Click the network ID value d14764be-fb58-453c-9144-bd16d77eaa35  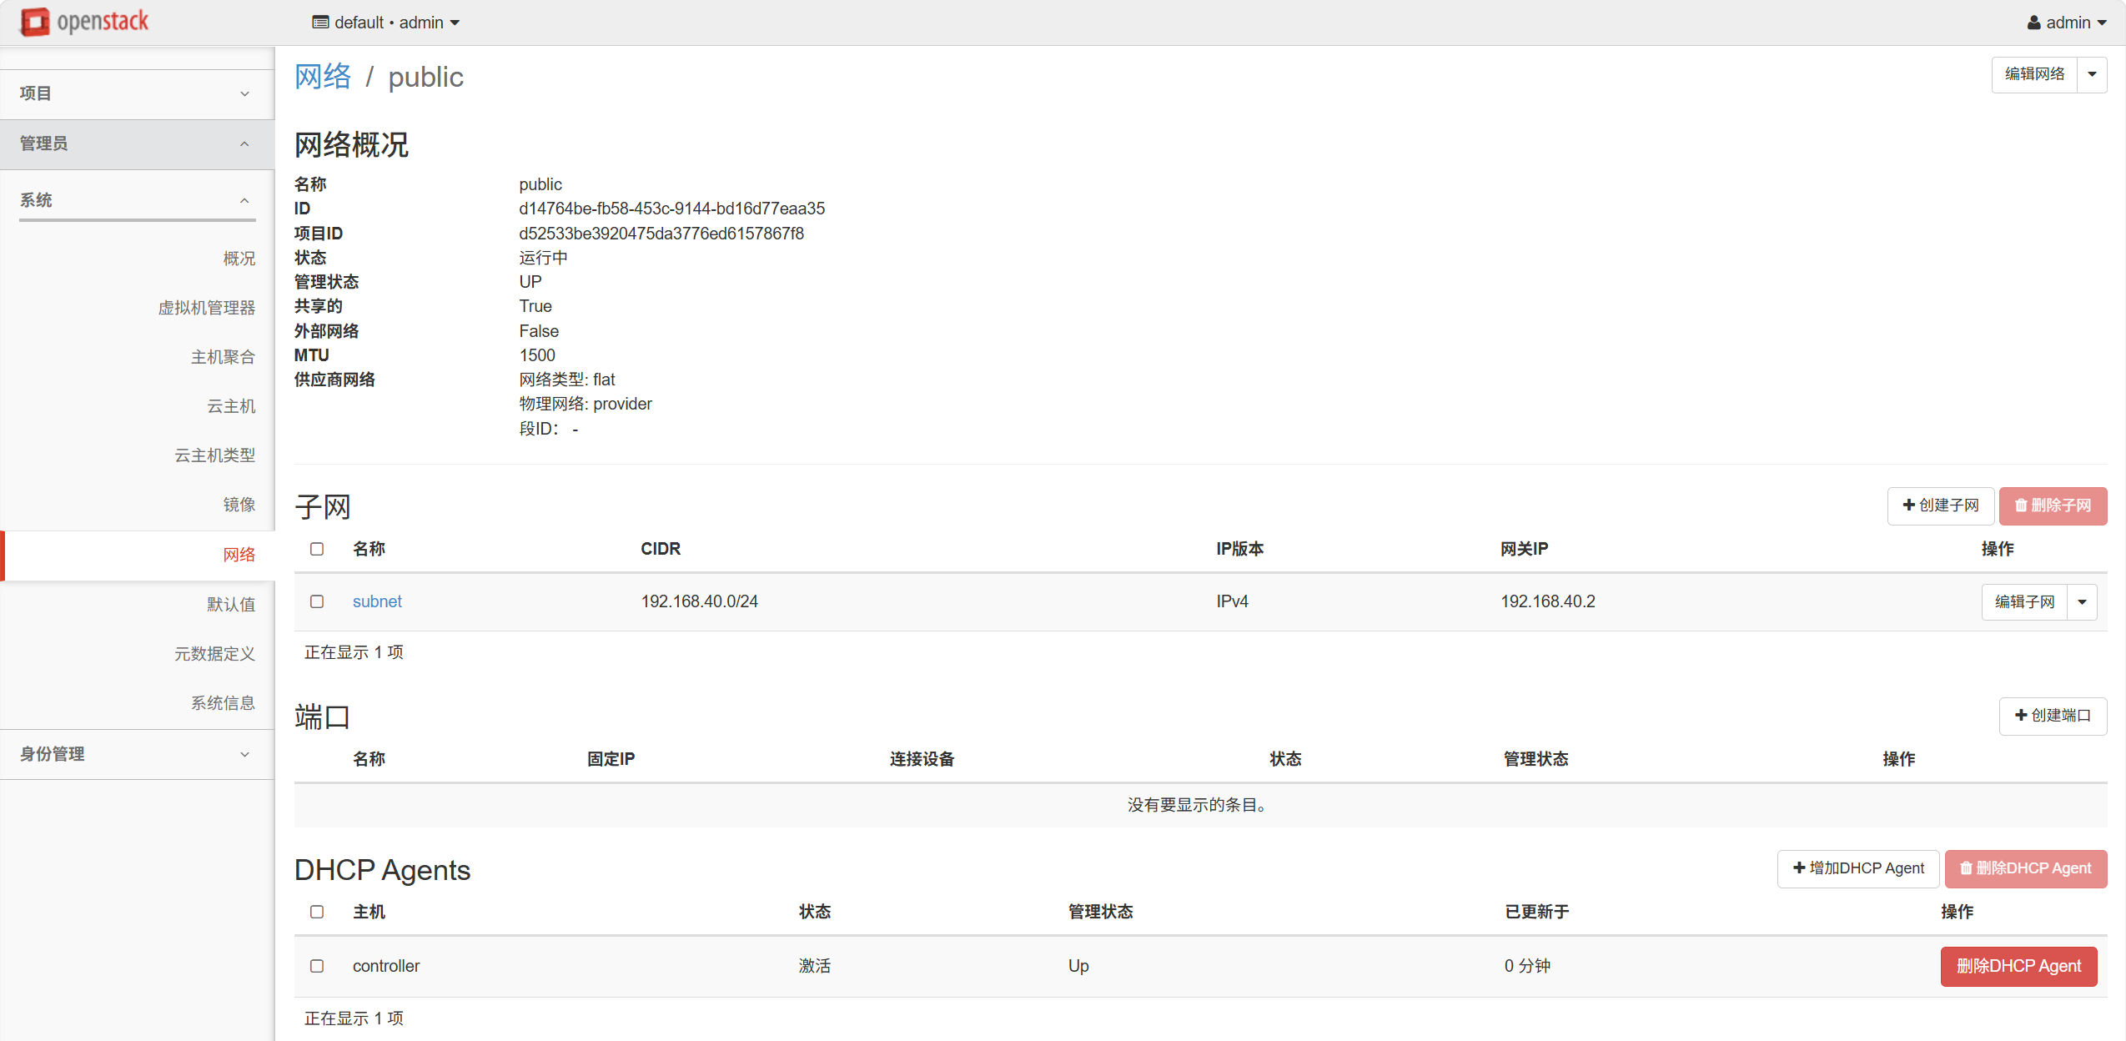pos(671,209)
